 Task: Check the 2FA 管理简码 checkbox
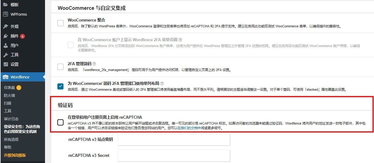click(60, 67)
